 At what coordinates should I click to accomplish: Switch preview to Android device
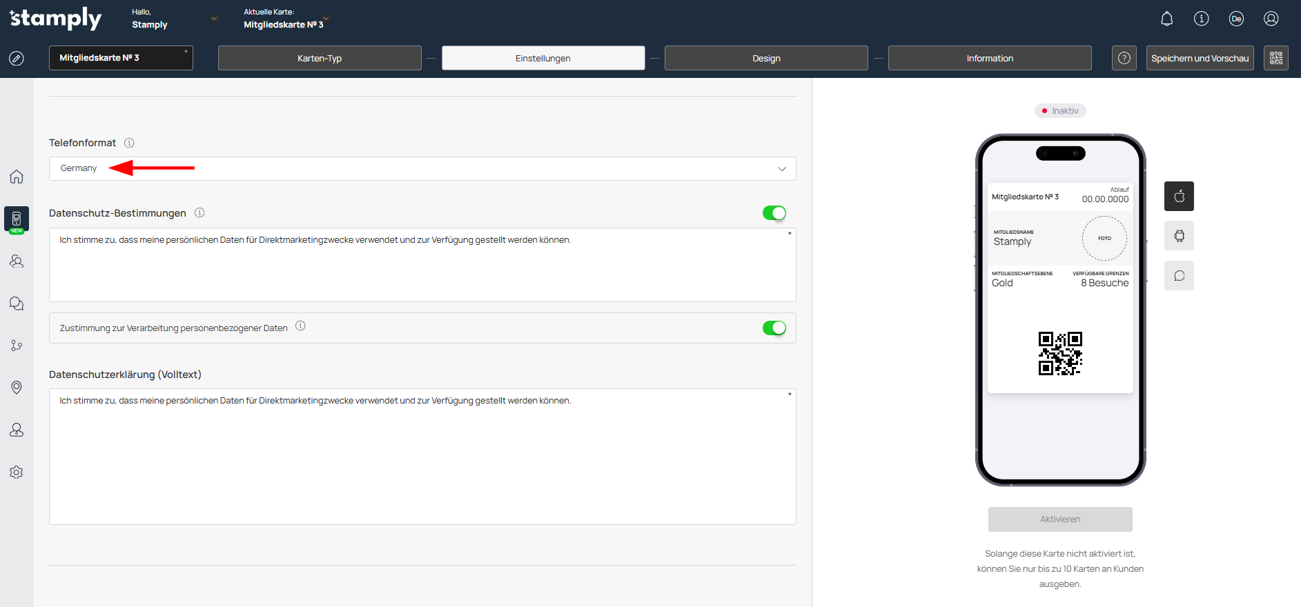(1179, 236)
